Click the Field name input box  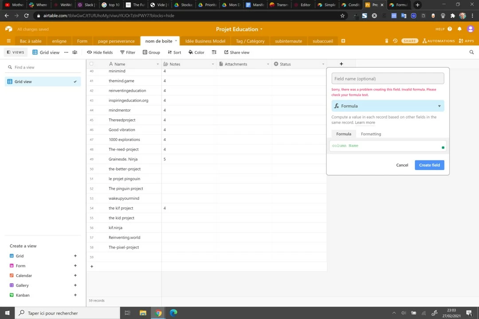[x=388, y=78]
